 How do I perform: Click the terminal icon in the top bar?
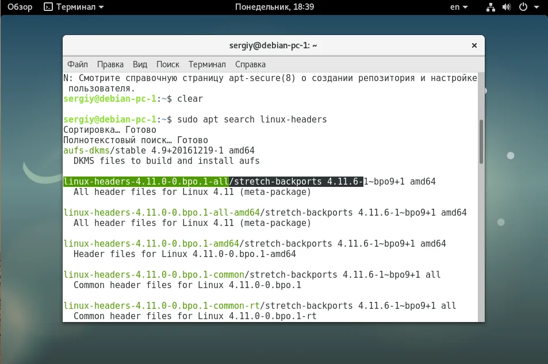point(48,7)
